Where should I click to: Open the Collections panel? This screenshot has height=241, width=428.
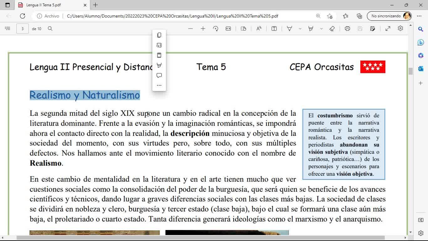pos(359,16)
